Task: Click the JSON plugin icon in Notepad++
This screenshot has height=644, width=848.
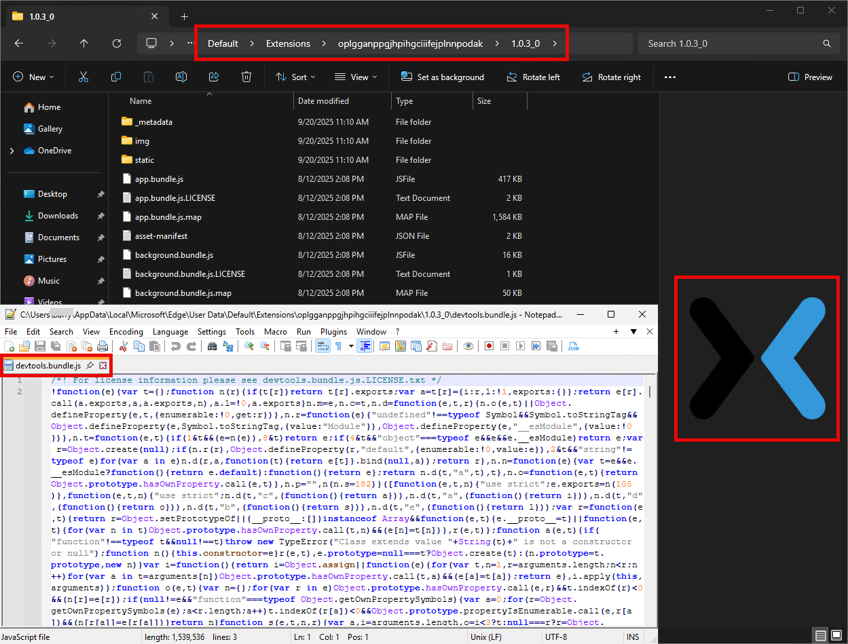Action: [574, 346]
